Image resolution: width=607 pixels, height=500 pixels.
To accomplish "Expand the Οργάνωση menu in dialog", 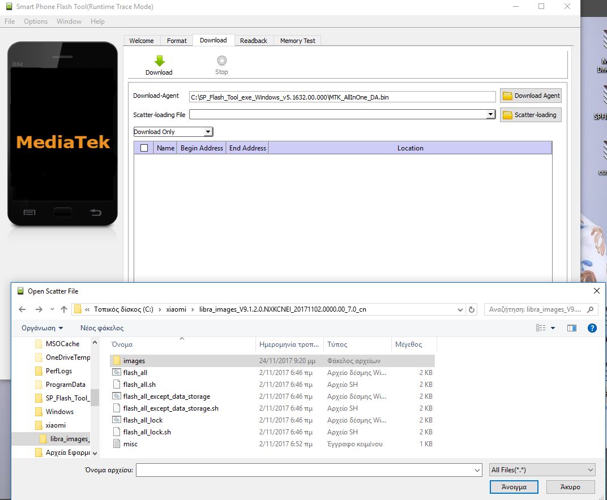I will pyautogui.click(x=42, y=328).
